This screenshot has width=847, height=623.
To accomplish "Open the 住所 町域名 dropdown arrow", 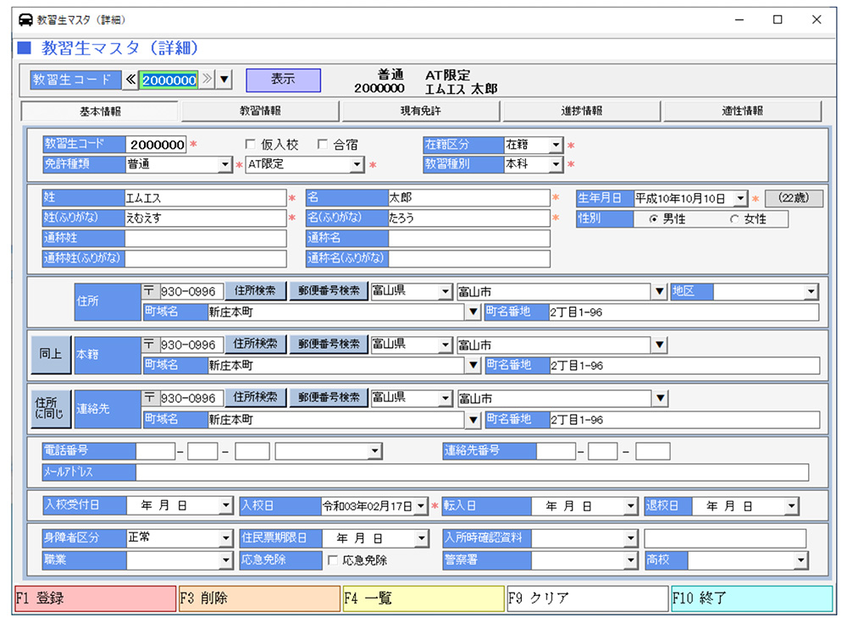I will pos(473,311).
